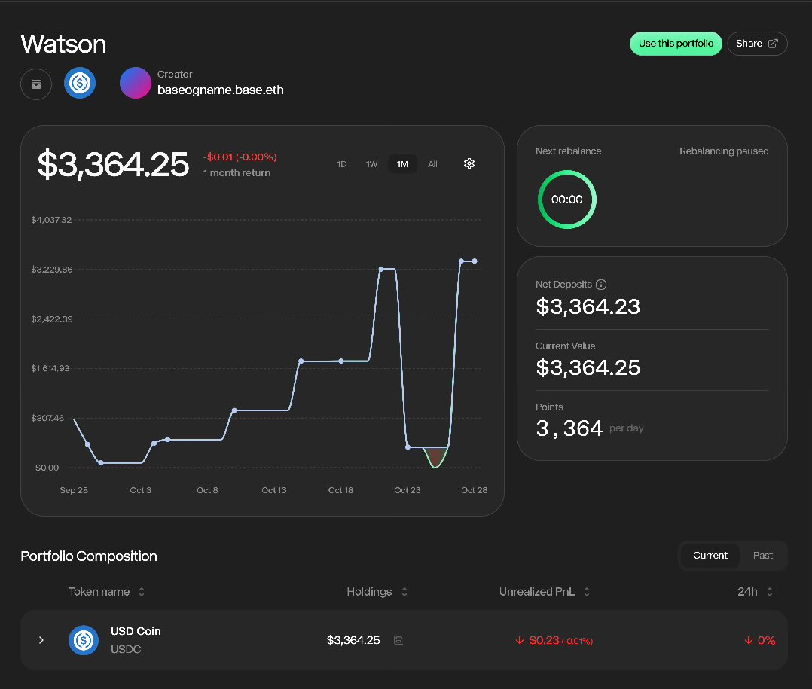Click the holdings detail icon beside $3,364.25
The width and height of the screenshot is (812, 689).
398,640
